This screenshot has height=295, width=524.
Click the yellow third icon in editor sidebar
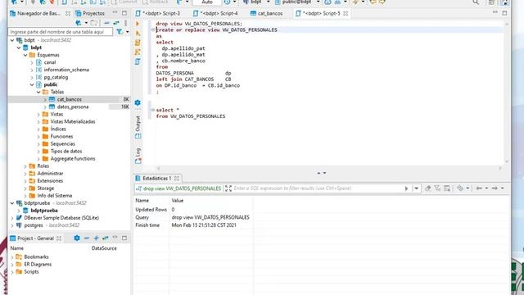(x=138, y=43)
